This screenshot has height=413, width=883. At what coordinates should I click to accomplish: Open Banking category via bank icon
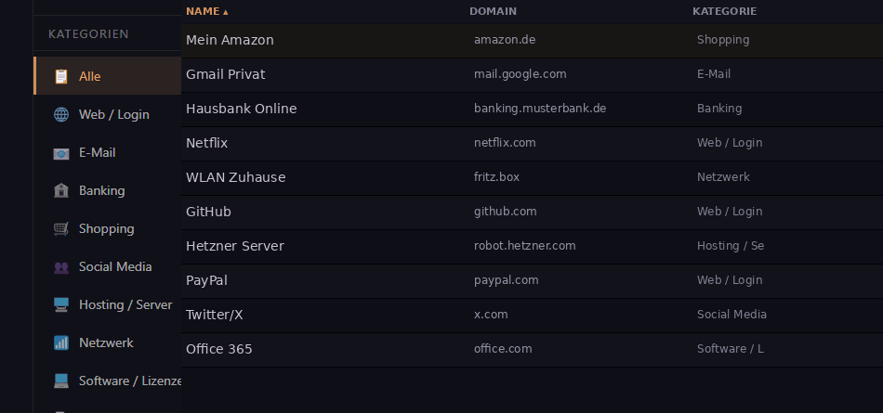(61, 190)
